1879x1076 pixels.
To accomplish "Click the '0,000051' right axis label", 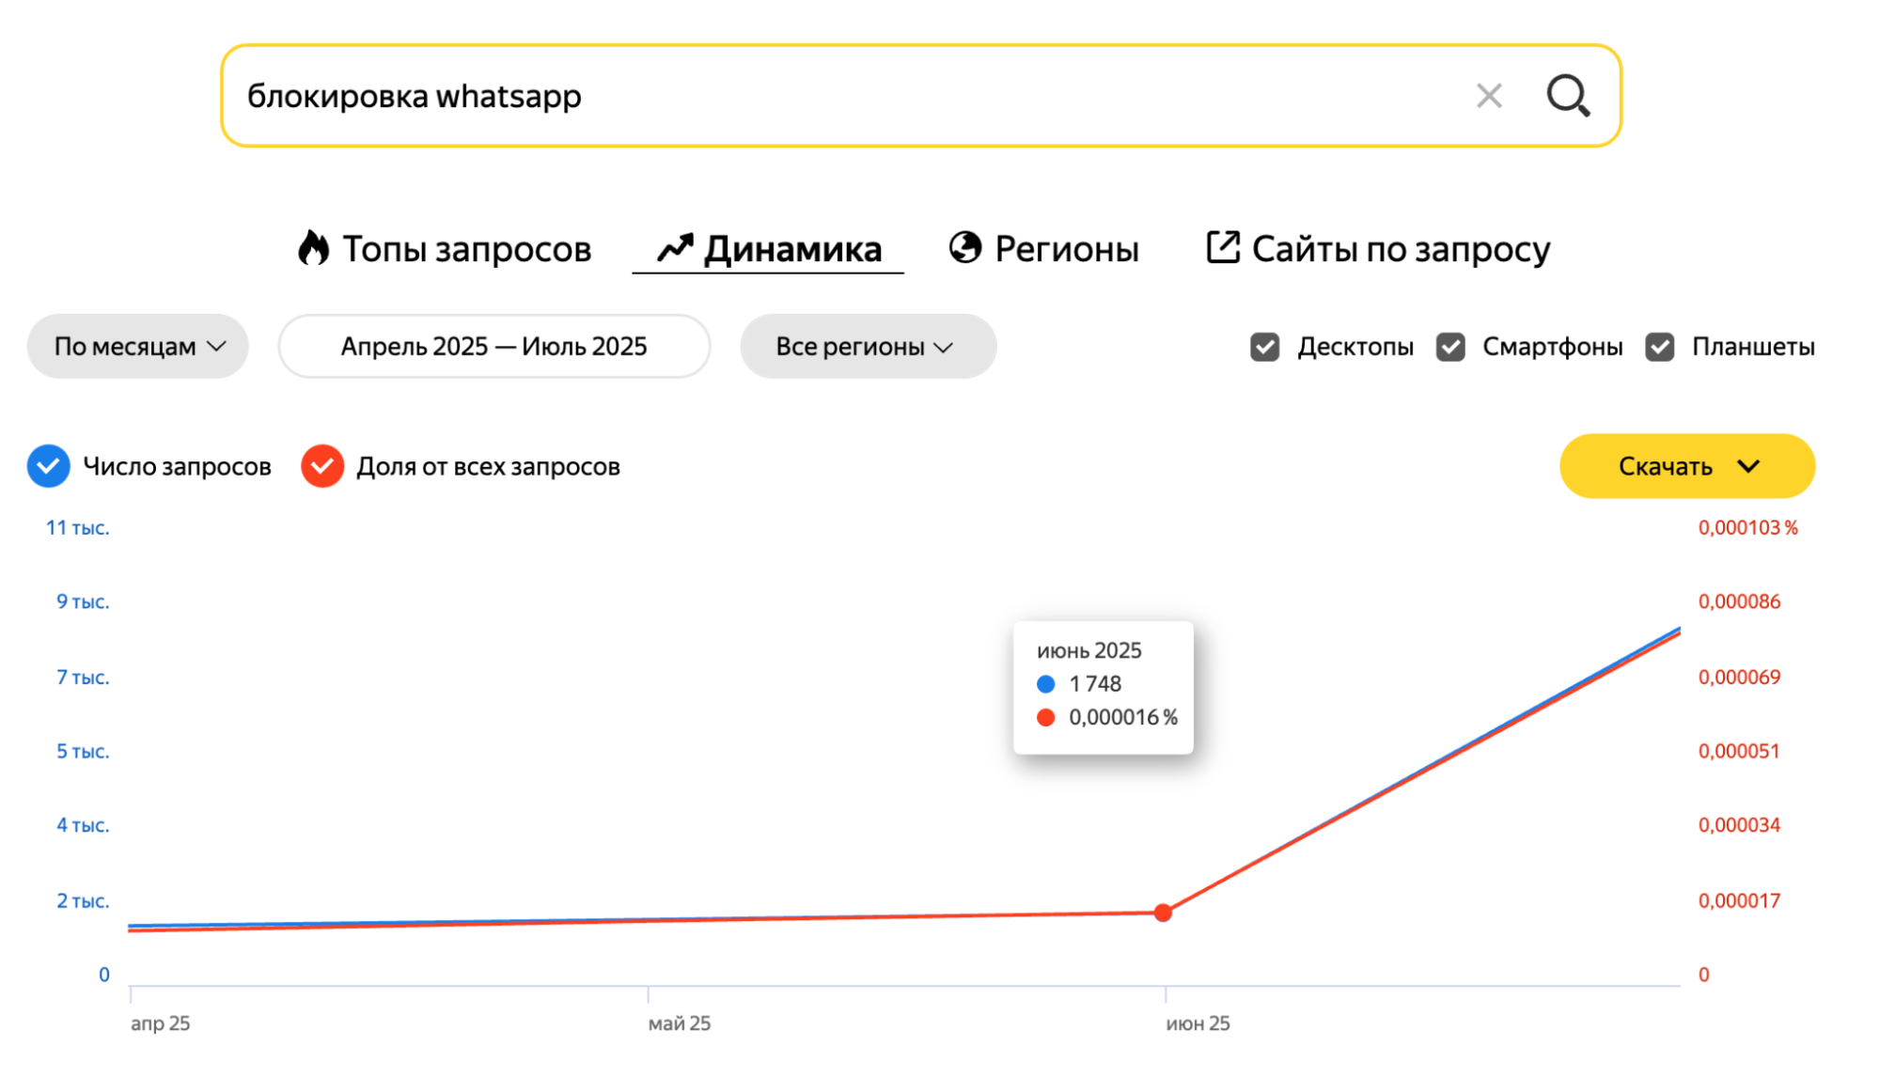I will (x=1739, y=752).
